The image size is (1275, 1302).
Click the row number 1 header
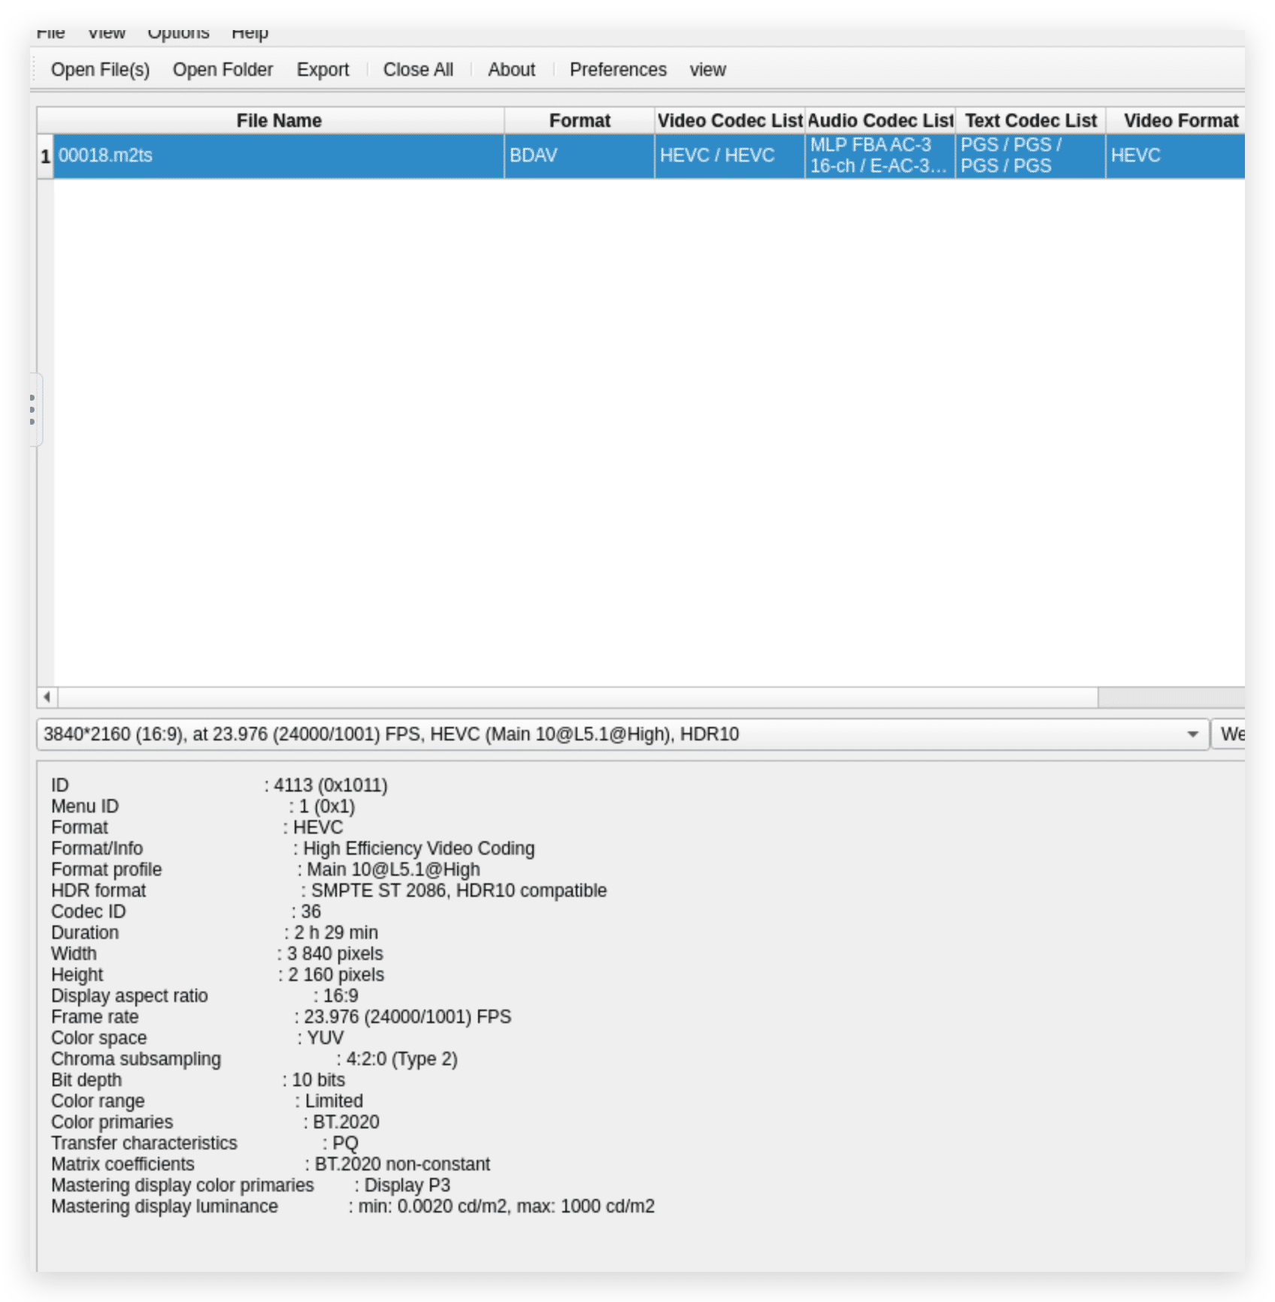[45, 156]
